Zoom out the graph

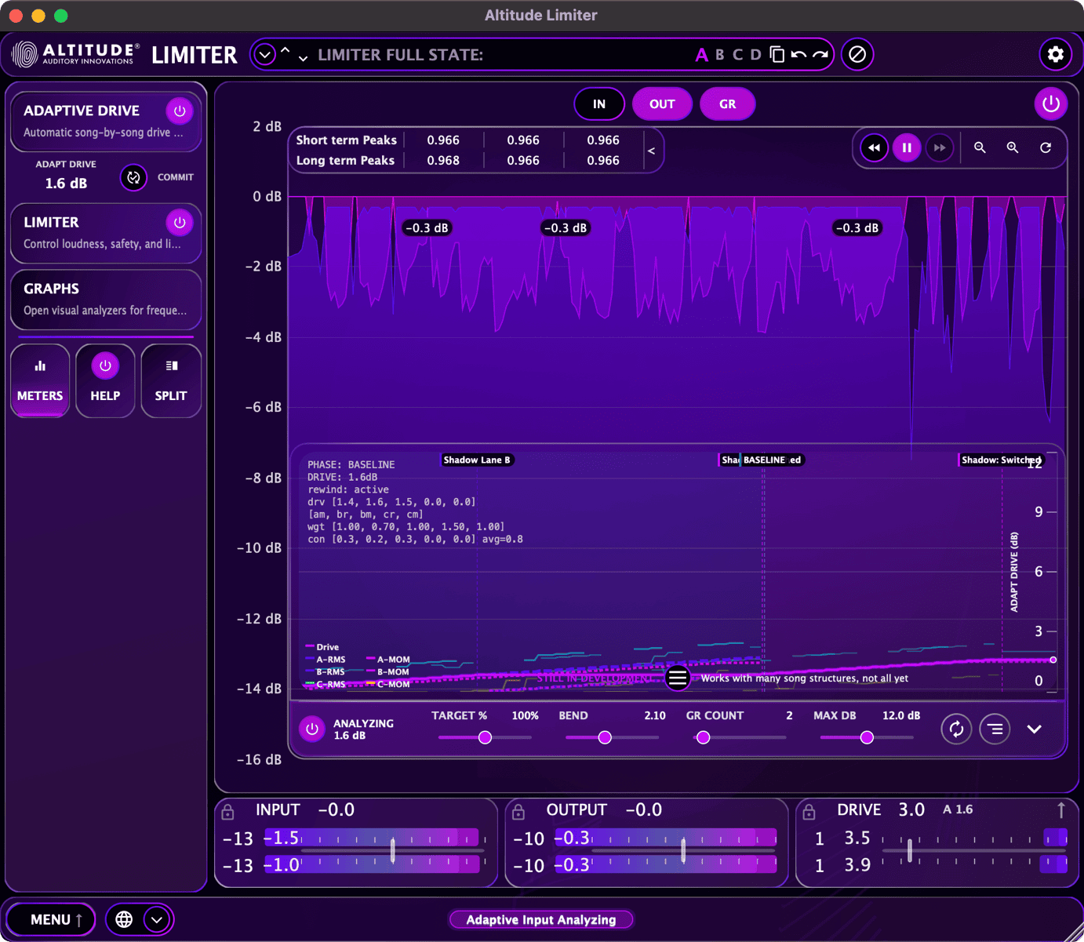[x=980, y=147]
